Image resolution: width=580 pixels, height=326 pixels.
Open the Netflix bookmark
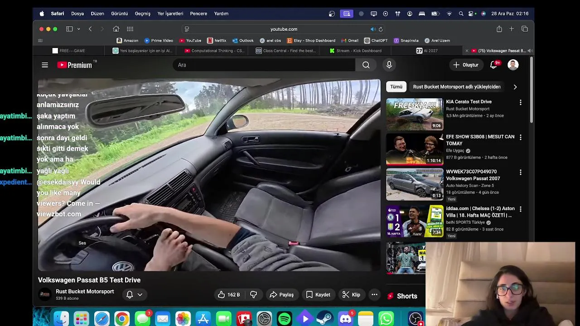pos(217,40)
